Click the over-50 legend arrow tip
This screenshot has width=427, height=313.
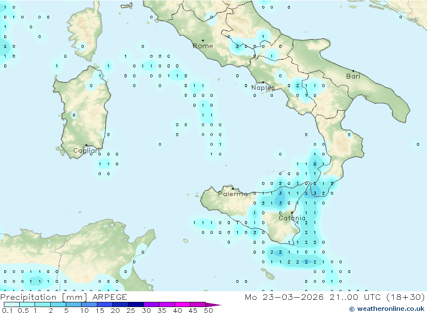point(213,305)
